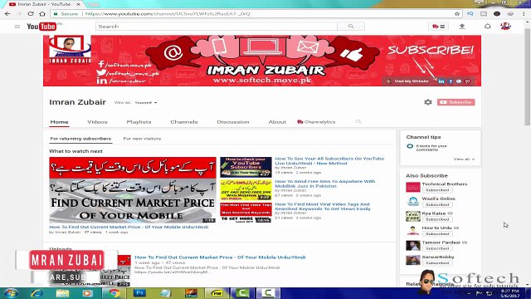Click the LinkedIn icon on banner
Screen dimensions: 531x299
pyautogui.click(x=441, y=81)
